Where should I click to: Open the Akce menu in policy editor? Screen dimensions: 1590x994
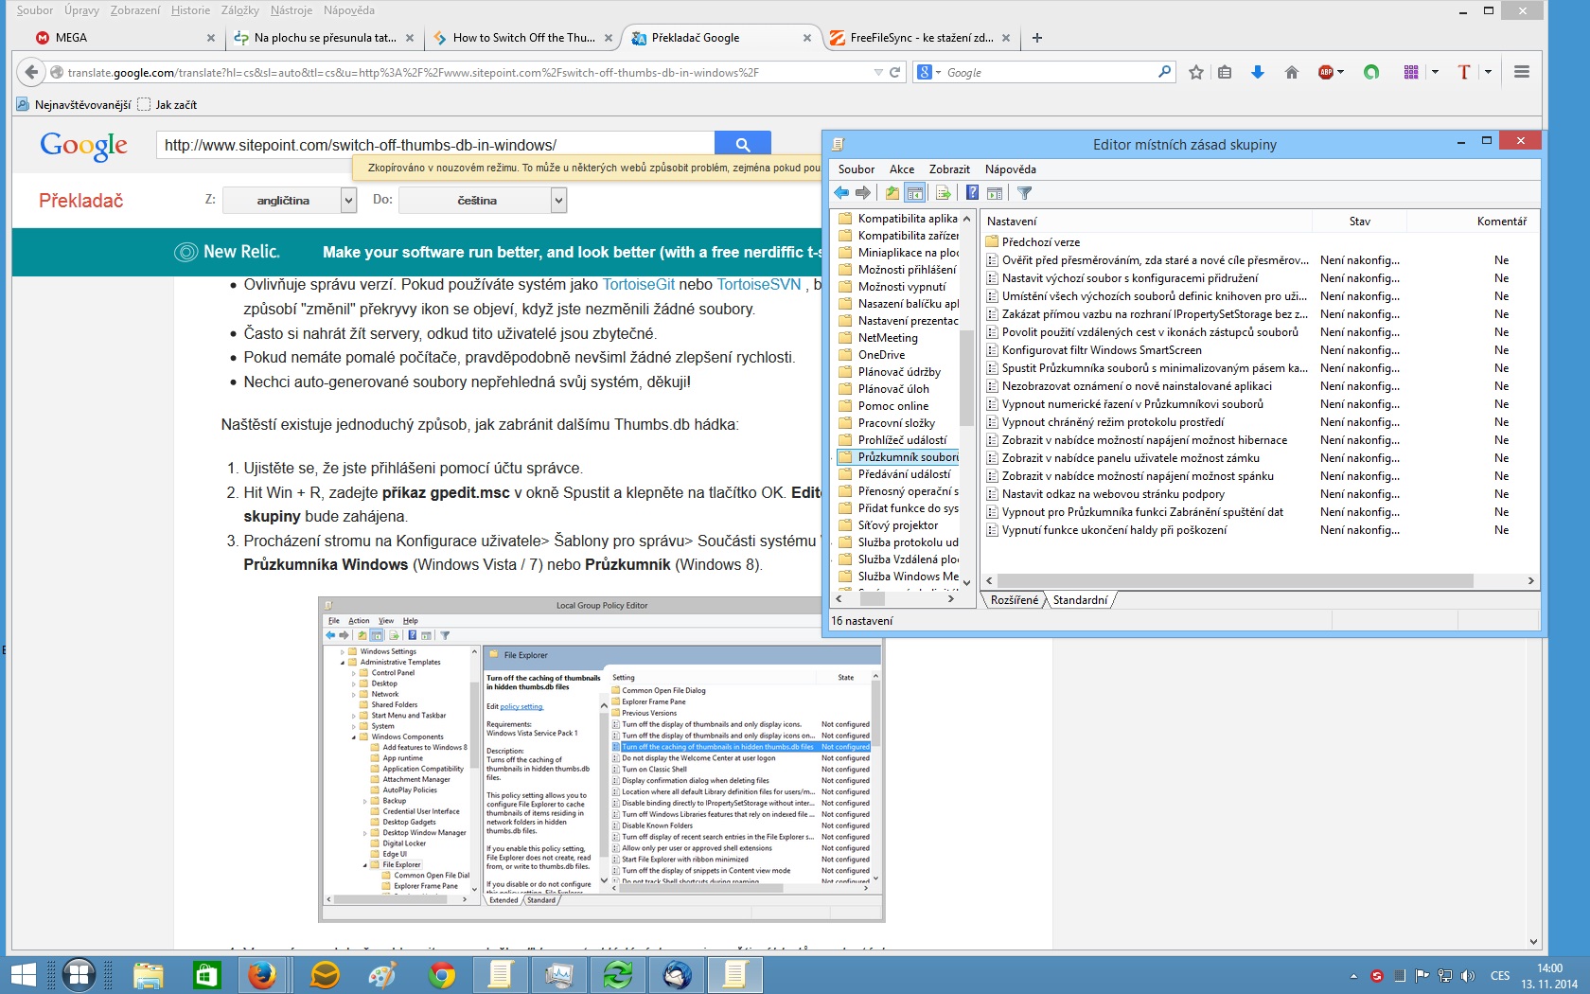tap(901, 169)
